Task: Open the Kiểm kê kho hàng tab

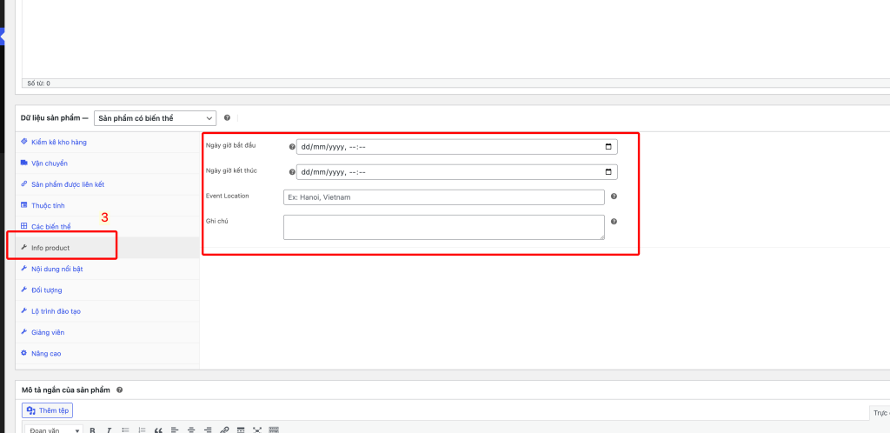Action: coord(58,142)
